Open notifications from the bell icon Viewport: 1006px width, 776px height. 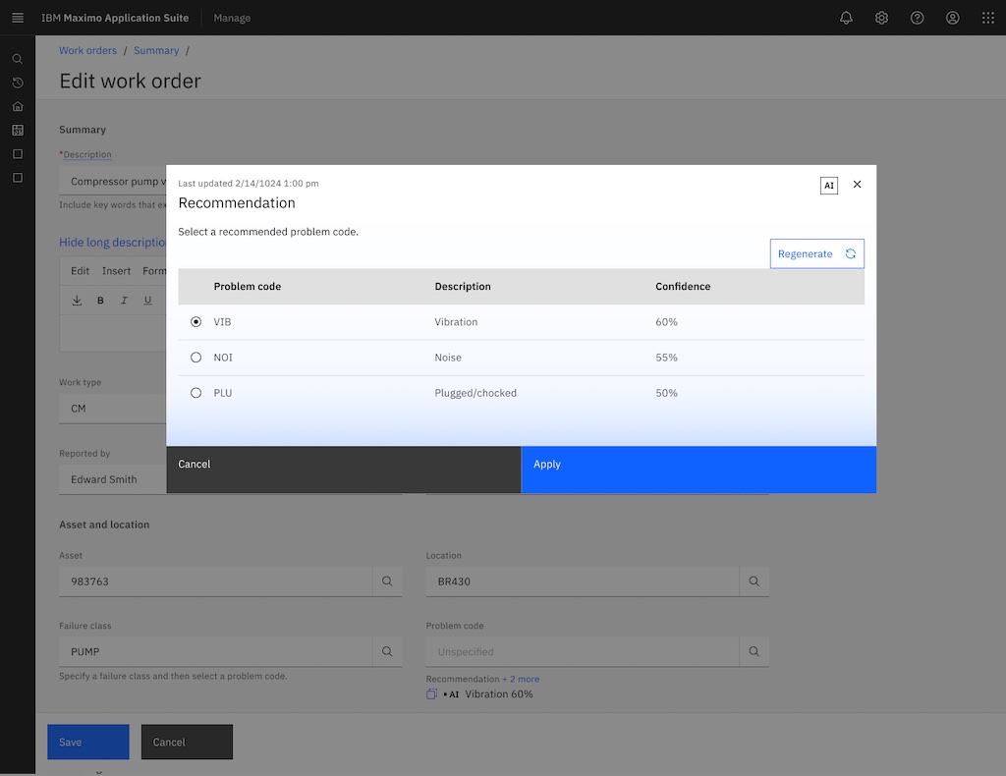846,17
